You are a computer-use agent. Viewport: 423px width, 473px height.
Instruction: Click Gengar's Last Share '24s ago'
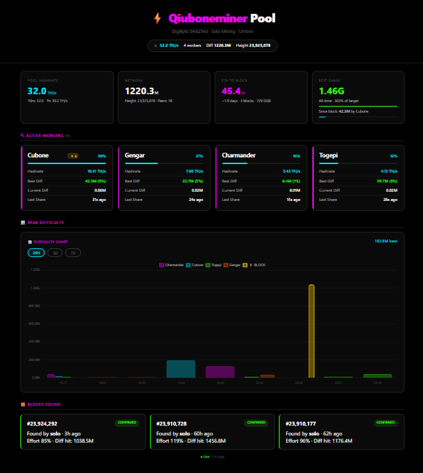196,200
